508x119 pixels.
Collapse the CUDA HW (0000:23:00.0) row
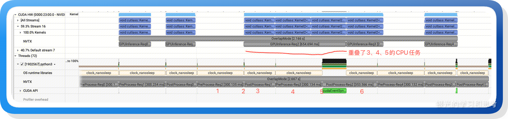coord(15,15)
